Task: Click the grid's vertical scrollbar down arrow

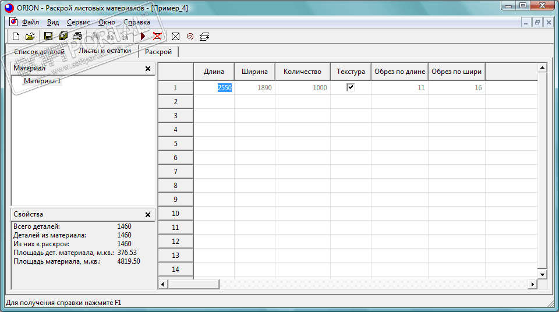Action: pyautogui.click(x=542, y=274)
